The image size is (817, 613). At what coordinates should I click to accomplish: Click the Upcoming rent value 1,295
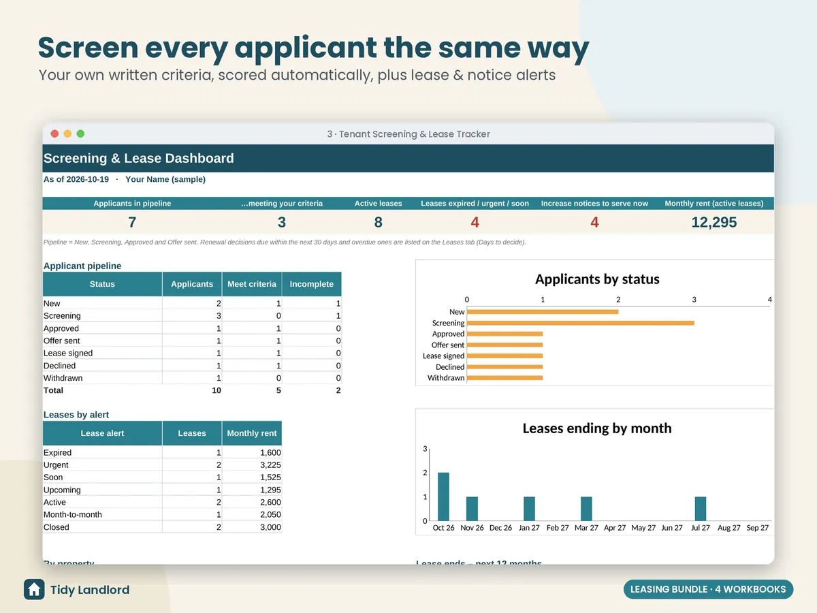[x=270, y=490]
